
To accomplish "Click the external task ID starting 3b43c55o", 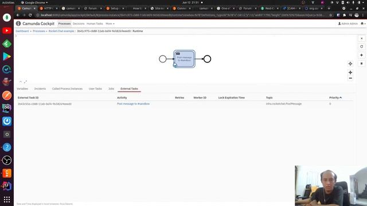I will [45, 104].
